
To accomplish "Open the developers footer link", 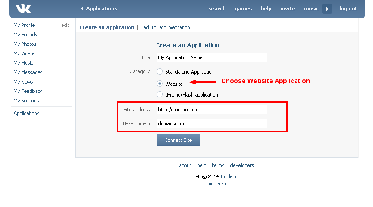I will (x=242, y=165).
